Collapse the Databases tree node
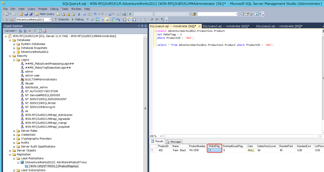 10,40
